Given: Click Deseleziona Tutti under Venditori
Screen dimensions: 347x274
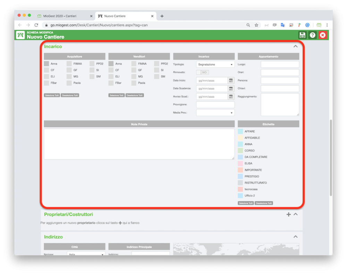Looking at the screenshot, I should [135, 95].
